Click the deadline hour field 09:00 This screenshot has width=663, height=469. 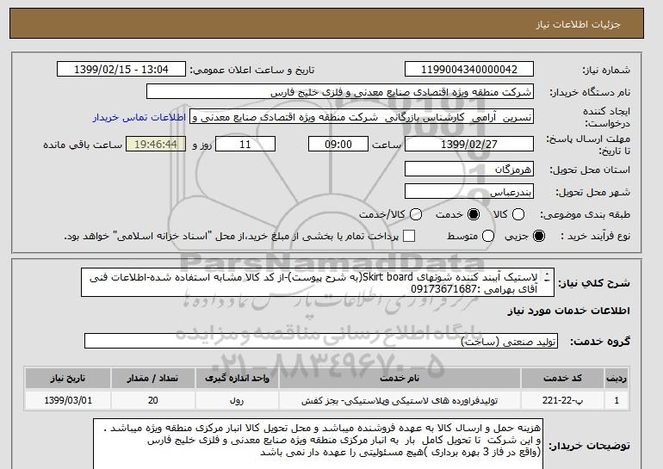click(338, 144)
